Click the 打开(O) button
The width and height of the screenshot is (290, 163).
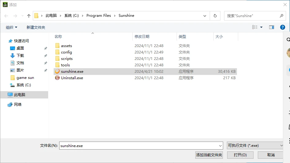coord(240,155)
